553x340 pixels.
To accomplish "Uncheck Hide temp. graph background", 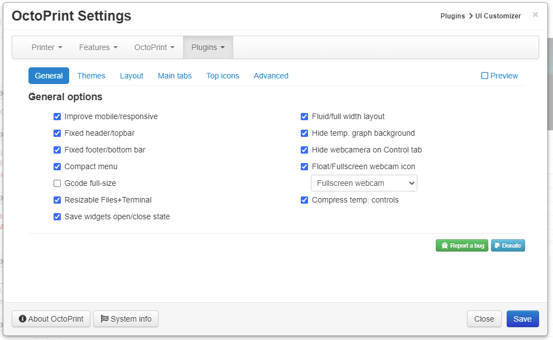I will pos(304,133).
